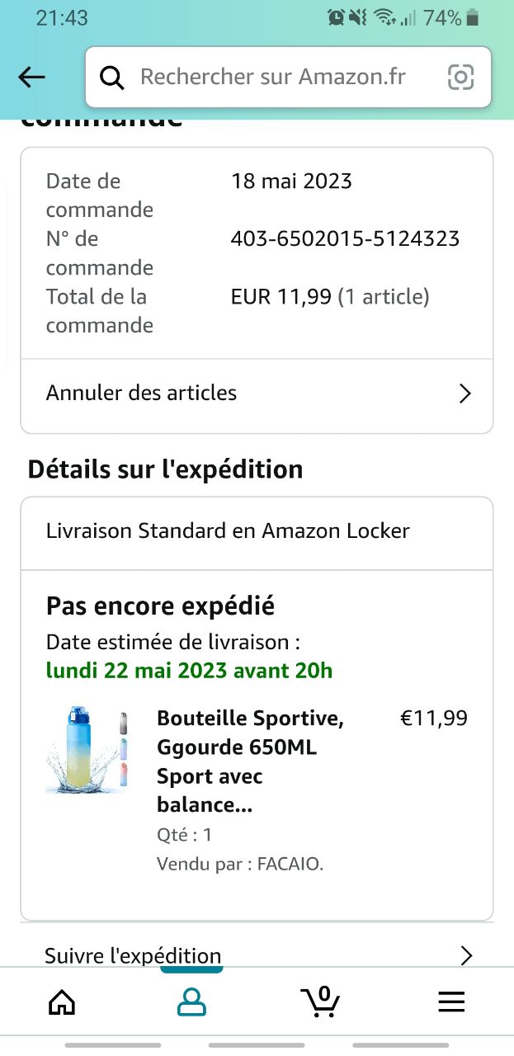Tap the order number 403-6502015-5124323
The width and height of the screenshot is (514, 1056).
tap(345, 239)
